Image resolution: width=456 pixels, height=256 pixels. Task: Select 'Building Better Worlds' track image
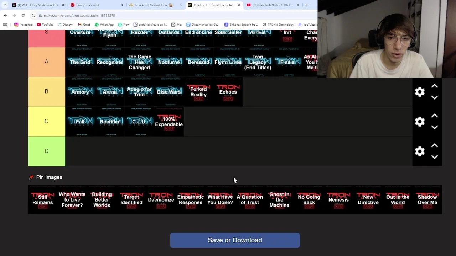[102, 200]
